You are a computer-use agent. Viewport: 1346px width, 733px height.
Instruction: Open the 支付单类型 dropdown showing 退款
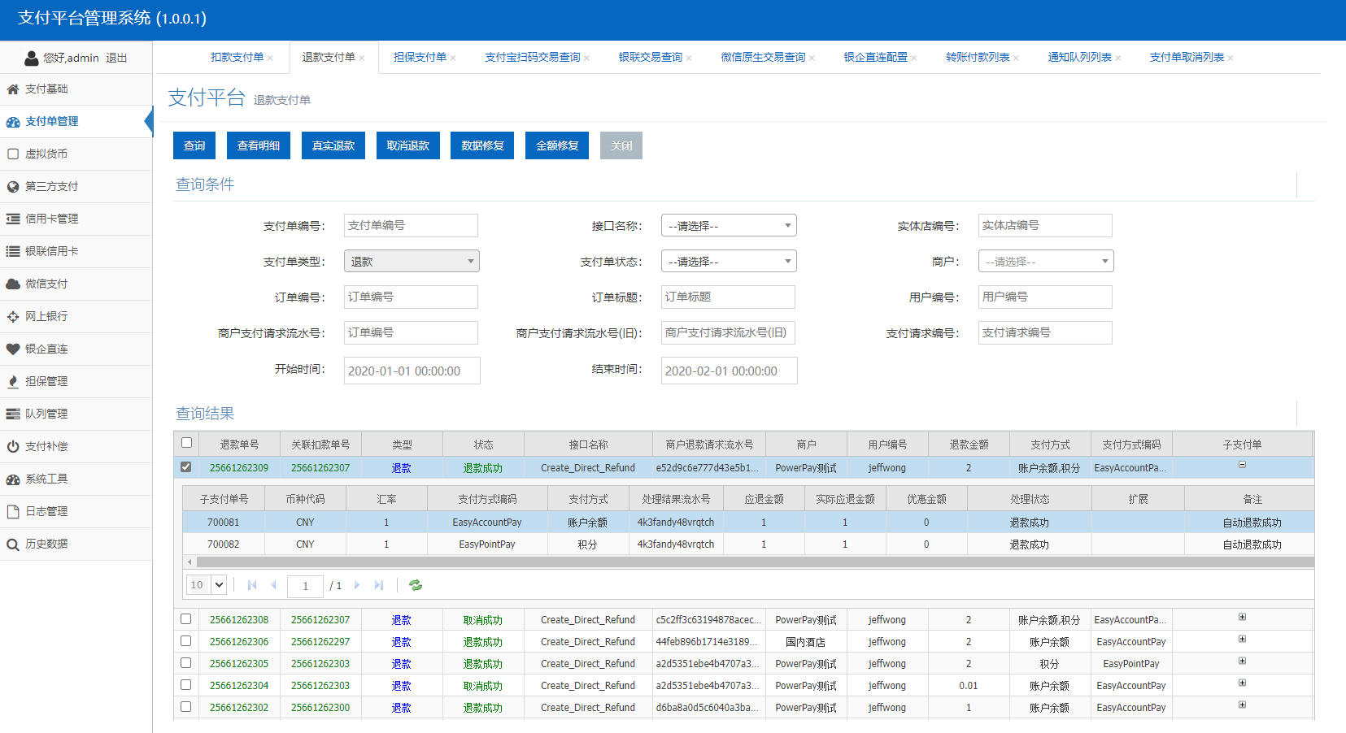pos(412,261)
